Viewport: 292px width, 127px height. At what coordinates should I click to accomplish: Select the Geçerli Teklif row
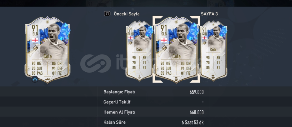(154, 102)
